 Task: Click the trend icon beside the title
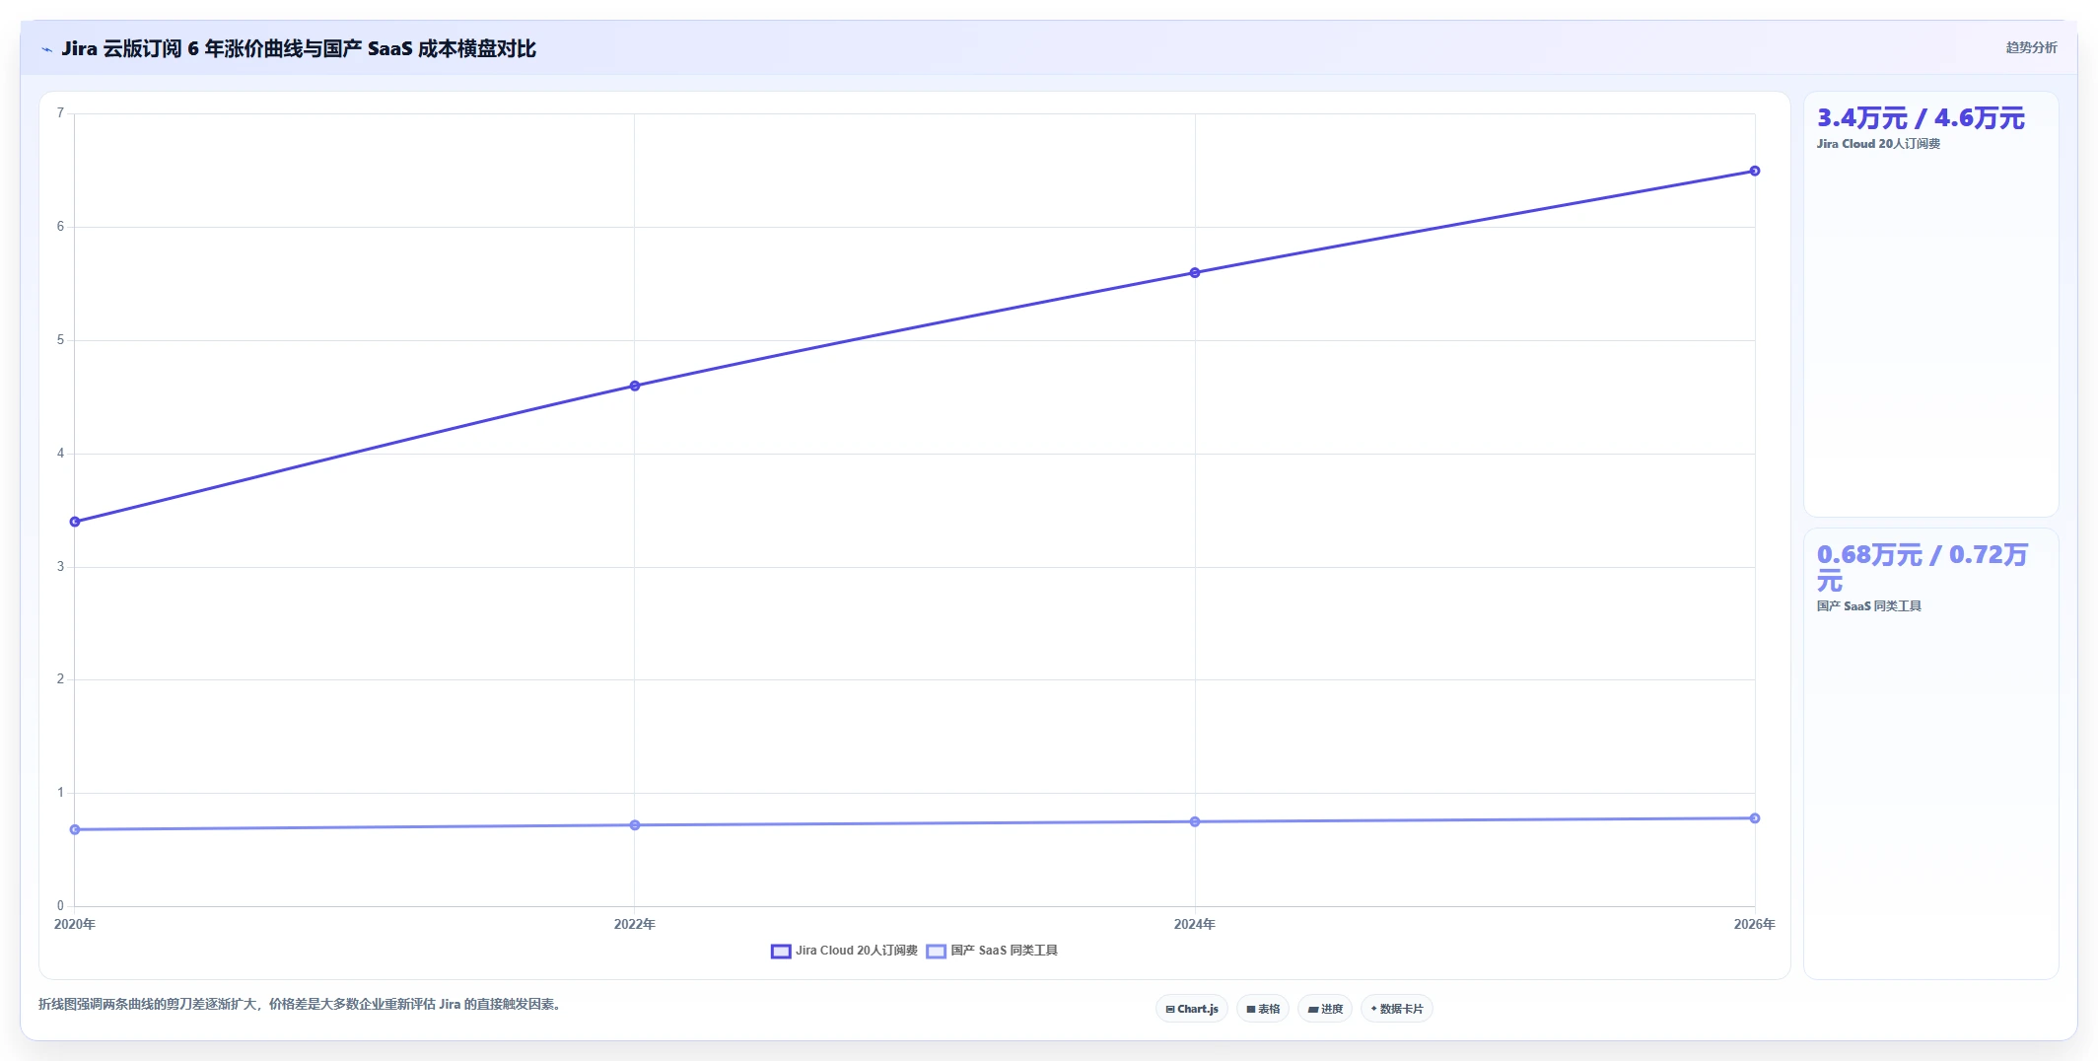pyautogui.click(x=46, y=49)
